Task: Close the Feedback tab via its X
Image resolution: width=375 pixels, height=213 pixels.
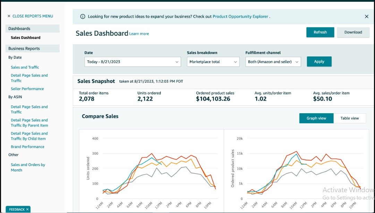Action: coord(27,210)
